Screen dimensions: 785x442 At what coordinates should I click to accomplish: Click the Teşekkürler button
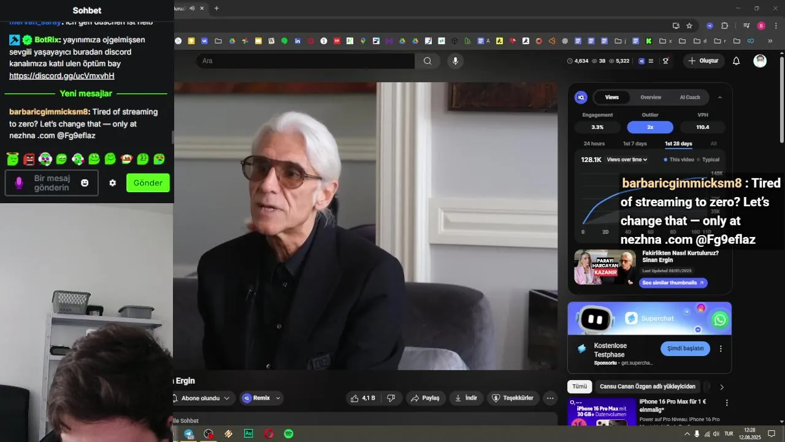coord(513,398)
